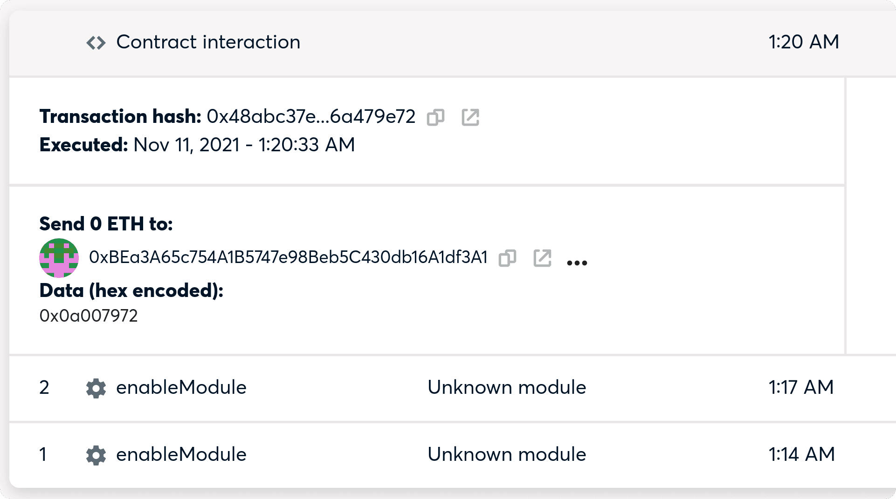The image size is (896, 499).
Task: Click the Executed date Nov 11, 2021
Action: click(x=186, y=145)
